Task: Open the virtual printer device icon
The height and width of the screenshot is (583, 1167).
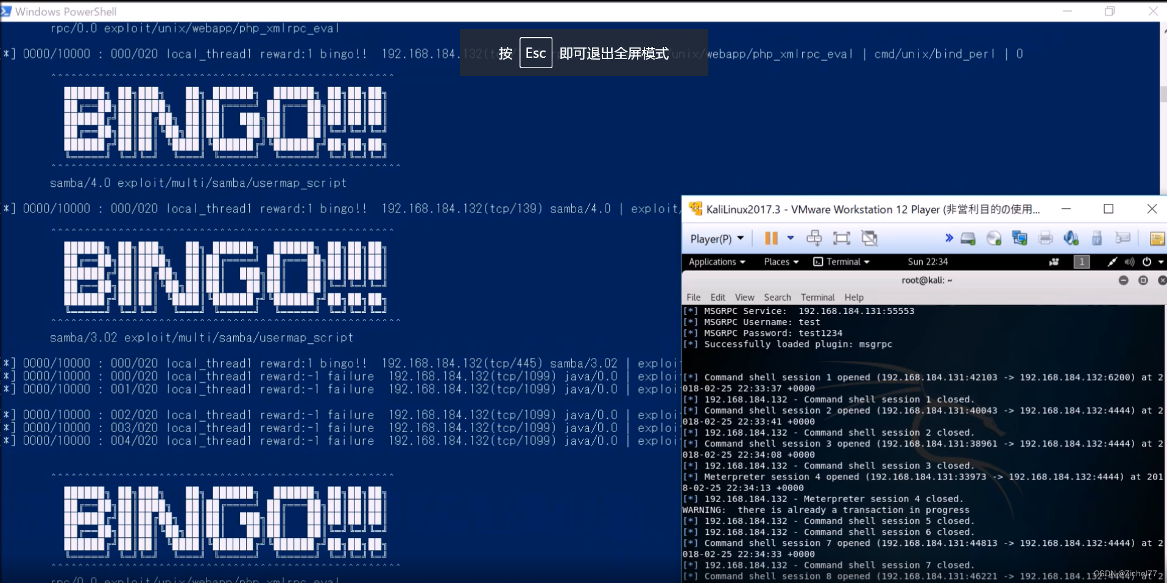Action: click(1046, 238)
